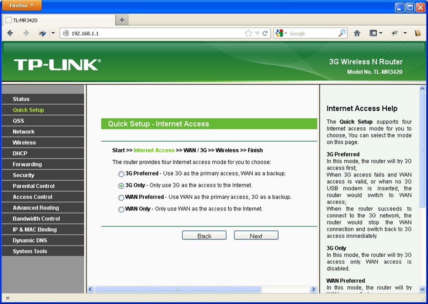Open URL history dropdown arrow
This screenshot has height=304, width=428.
[x=257, y=34]
